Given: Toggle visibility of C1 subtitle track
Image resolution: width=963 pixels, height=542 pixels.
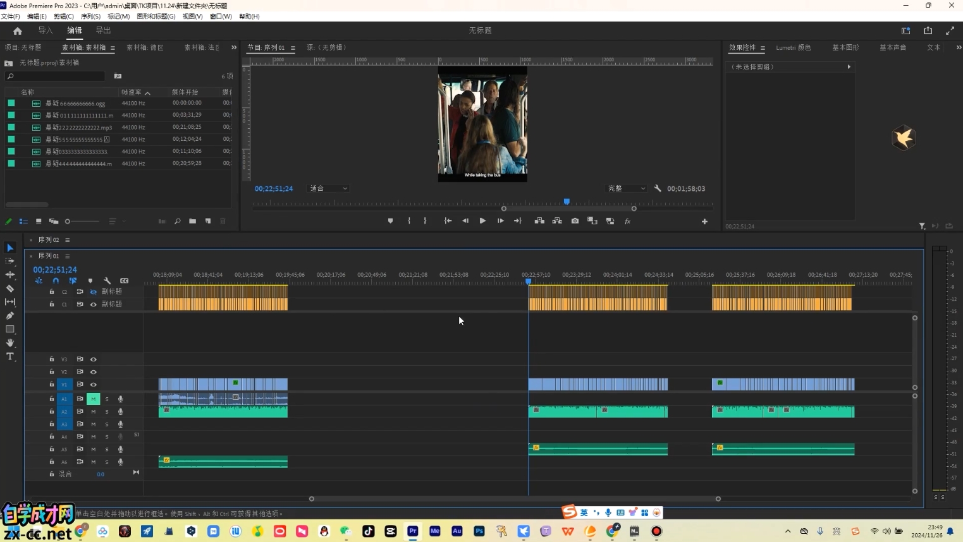Looking at the screenshot, I should pos(94,304).
